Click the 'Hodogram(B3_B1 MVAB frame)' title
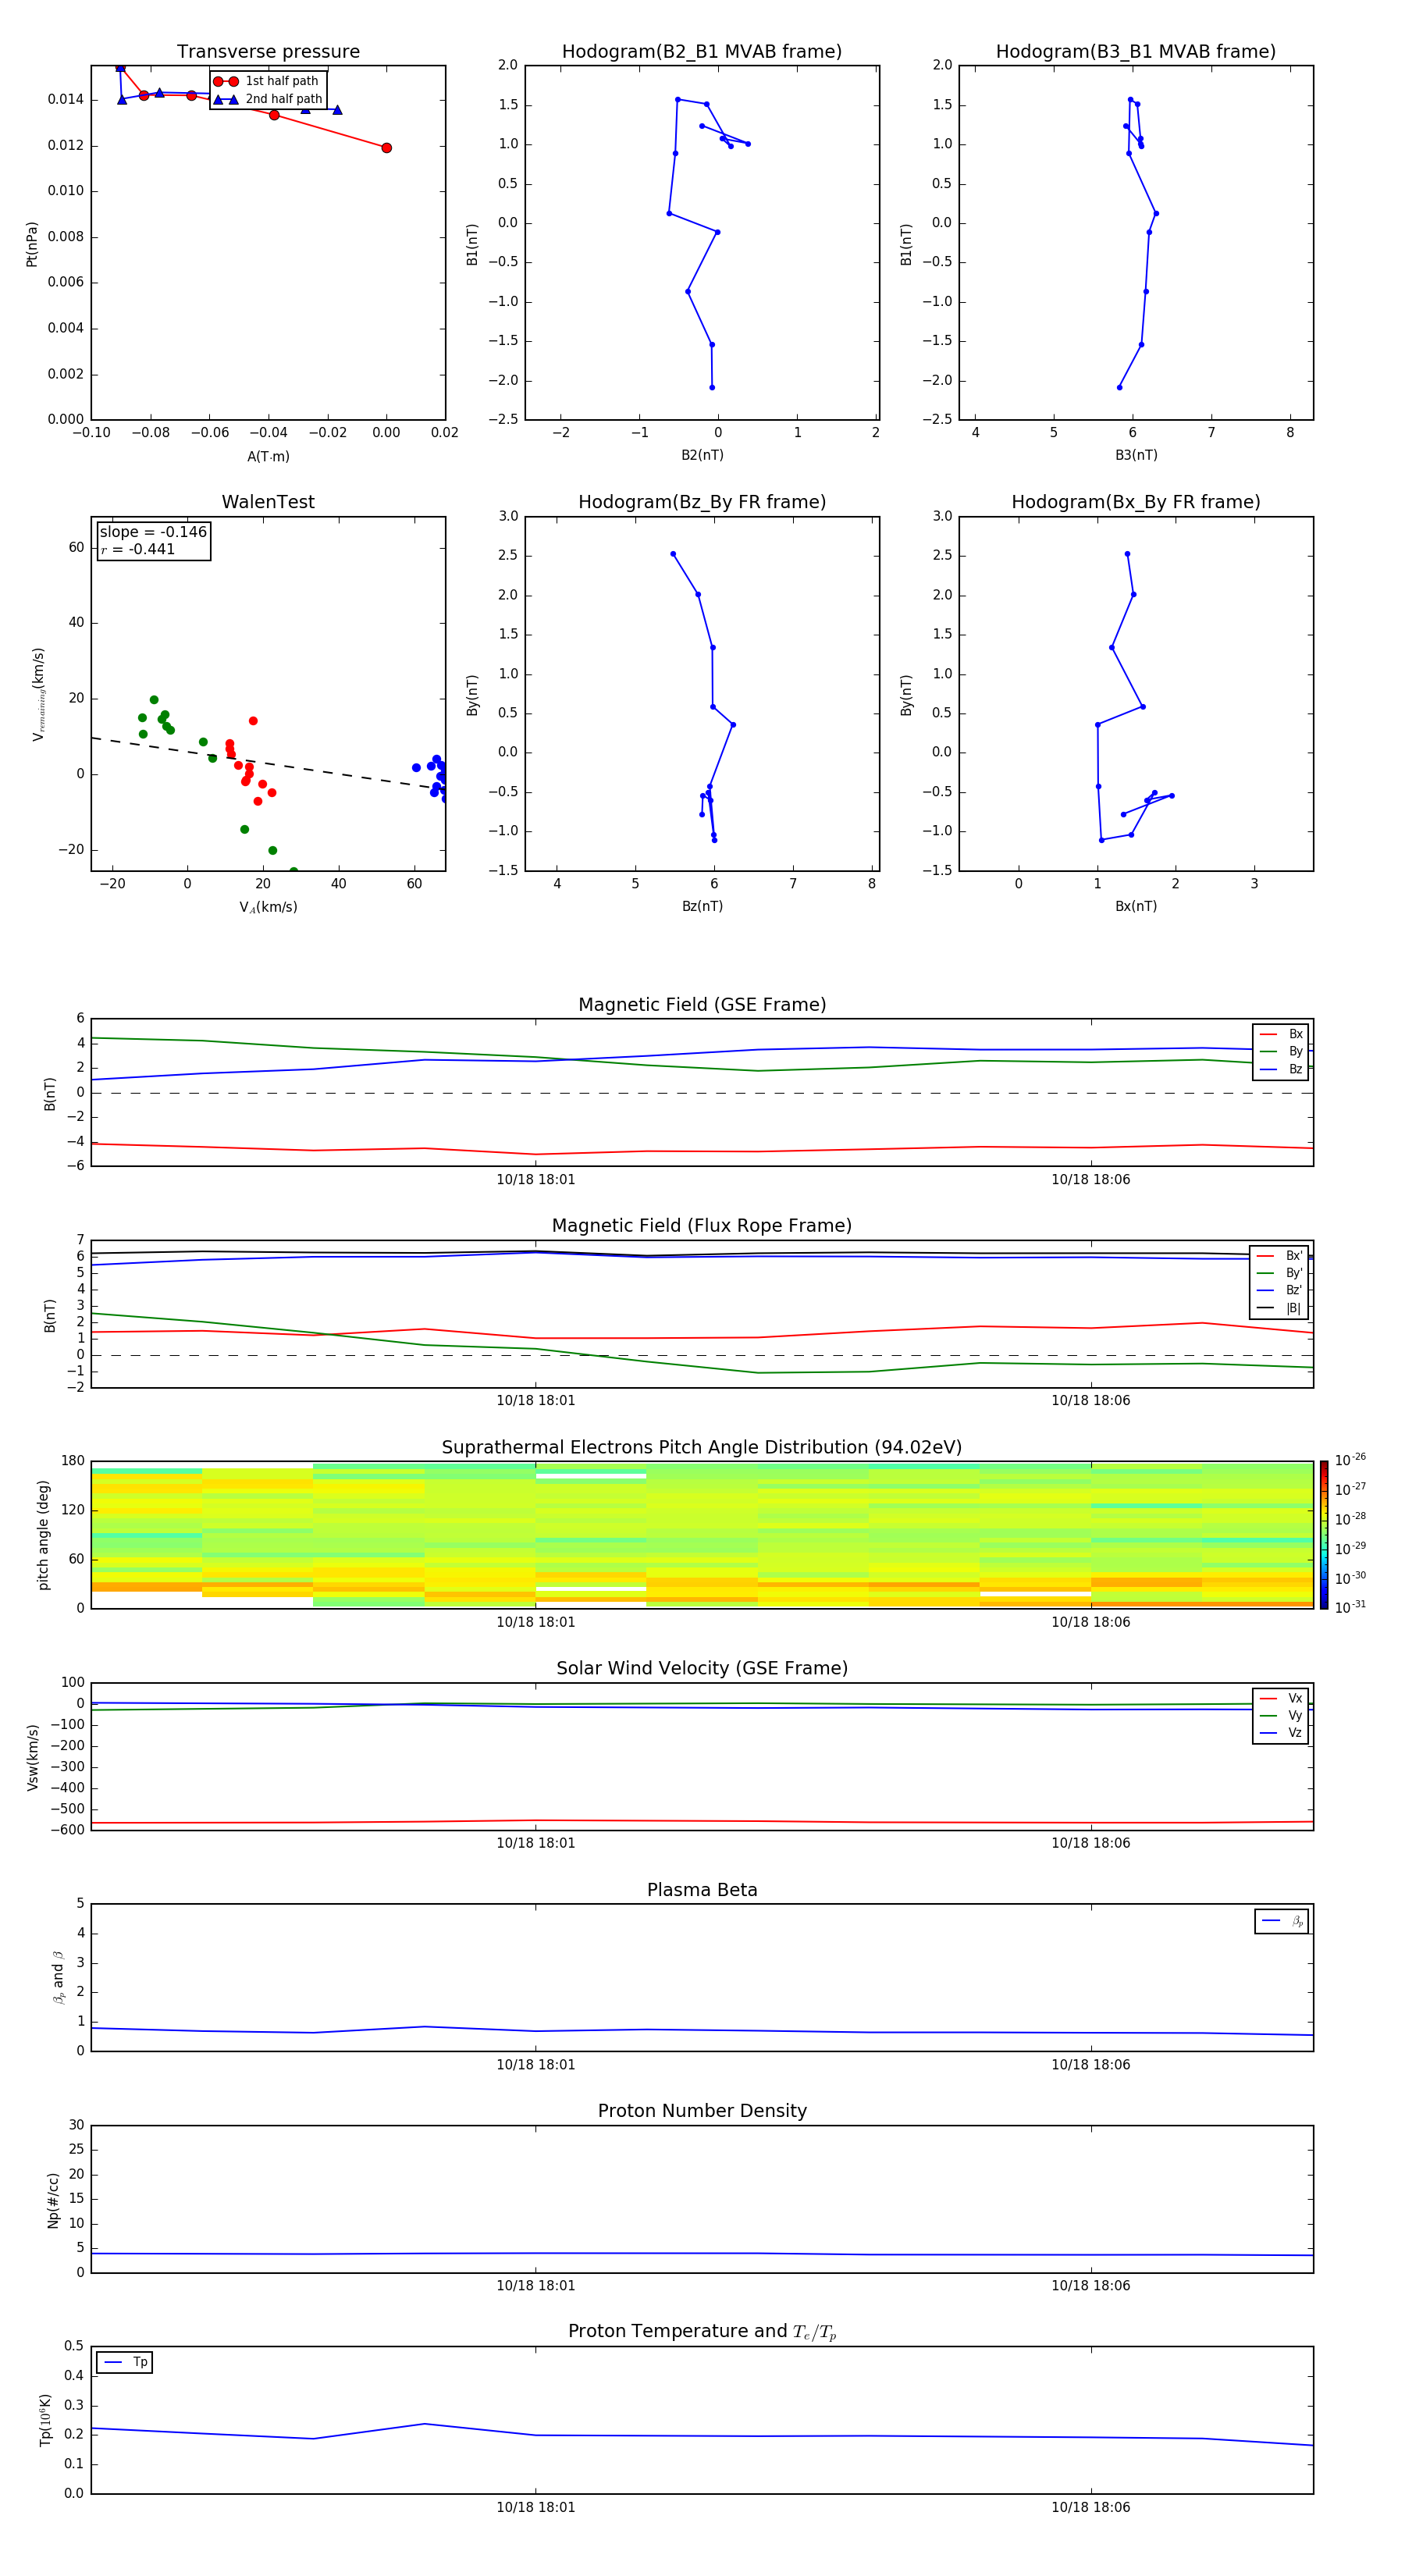 click(1136, 52)
